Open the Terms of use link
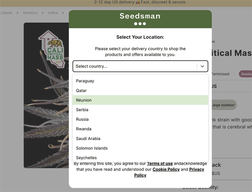 (160, 164)
